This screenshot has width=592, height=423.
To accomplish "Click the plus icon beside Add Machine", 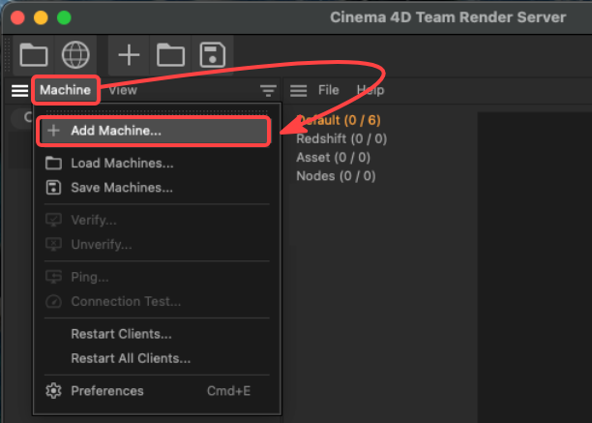I will [53, 131].
